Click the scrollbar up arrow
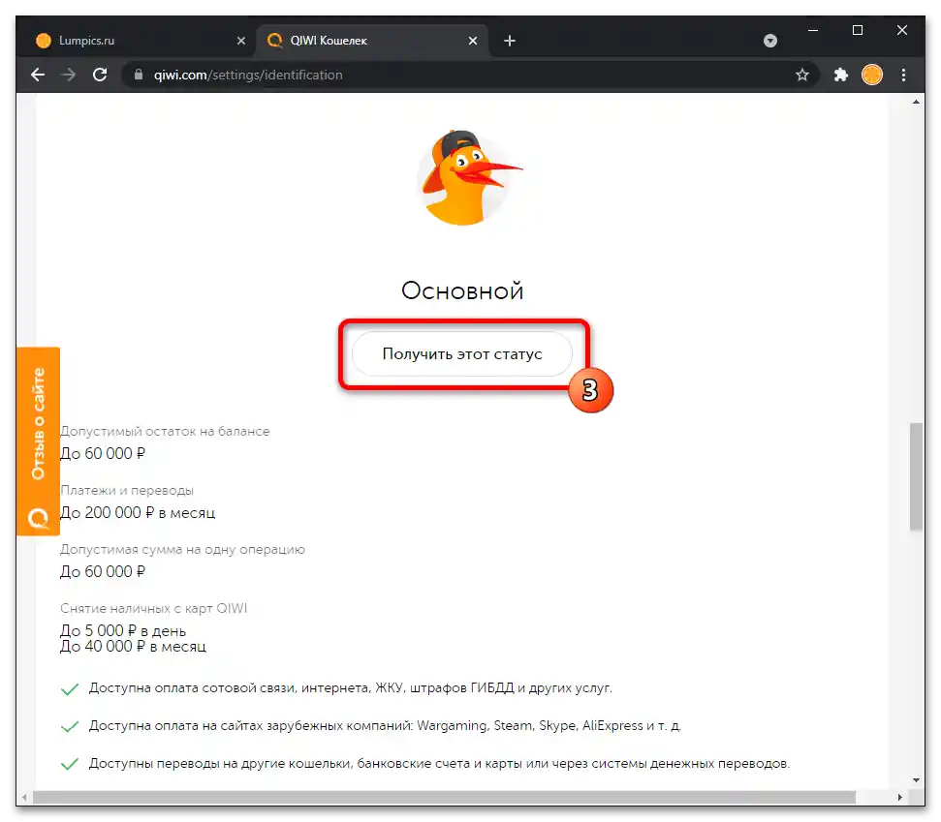941x822 pixels. click(x=916, y=102)
